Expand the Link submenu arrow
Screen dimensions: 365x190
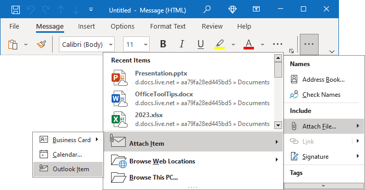point(358,141)
